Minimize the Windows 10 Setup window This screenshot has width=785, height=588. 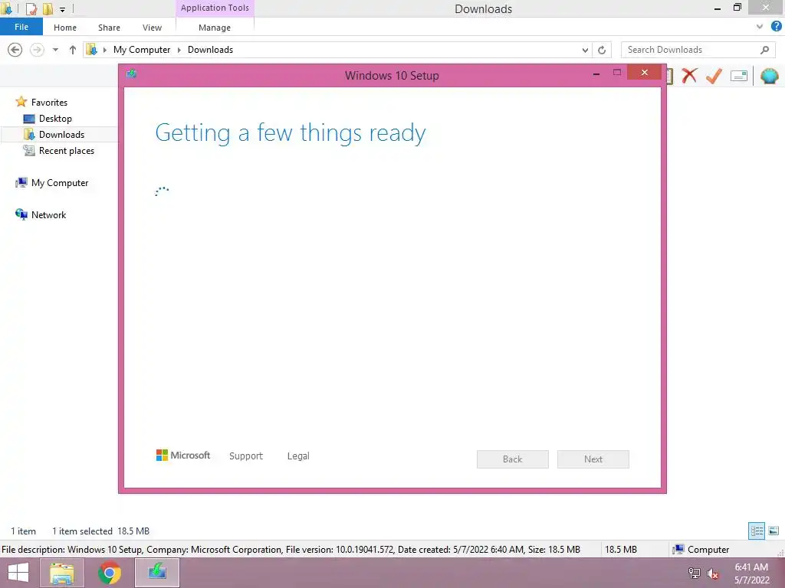coord(596,73)
